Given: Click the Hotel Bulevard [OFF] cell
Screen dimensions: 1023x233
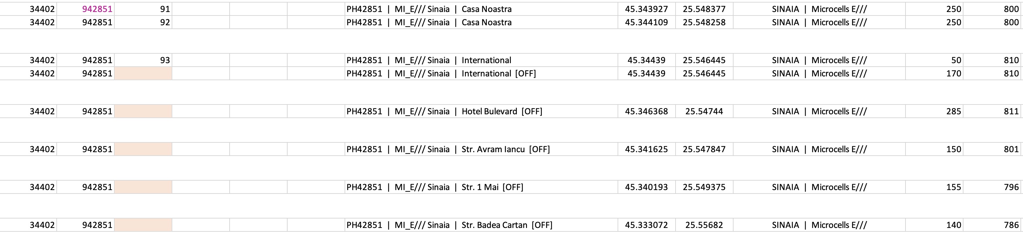Looking at the screenshot, I should click(x=481, y=111).
